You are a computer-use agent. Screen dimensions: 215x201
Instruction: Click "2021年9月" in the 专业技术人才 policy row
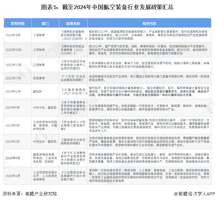13,125
